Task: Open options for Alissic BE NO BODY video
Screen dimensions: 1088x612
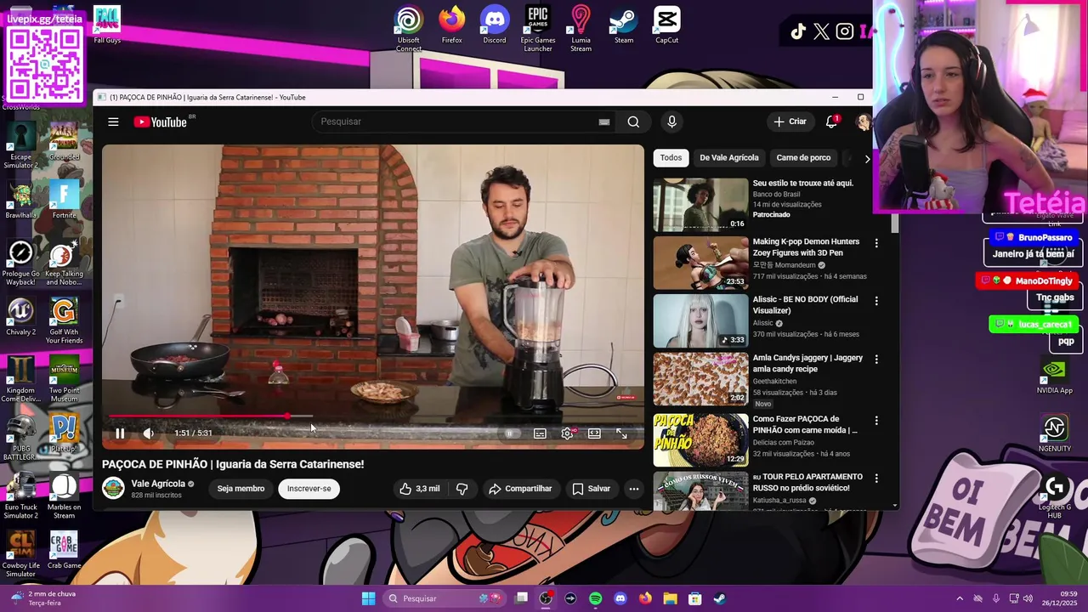Action: [876, 301]
